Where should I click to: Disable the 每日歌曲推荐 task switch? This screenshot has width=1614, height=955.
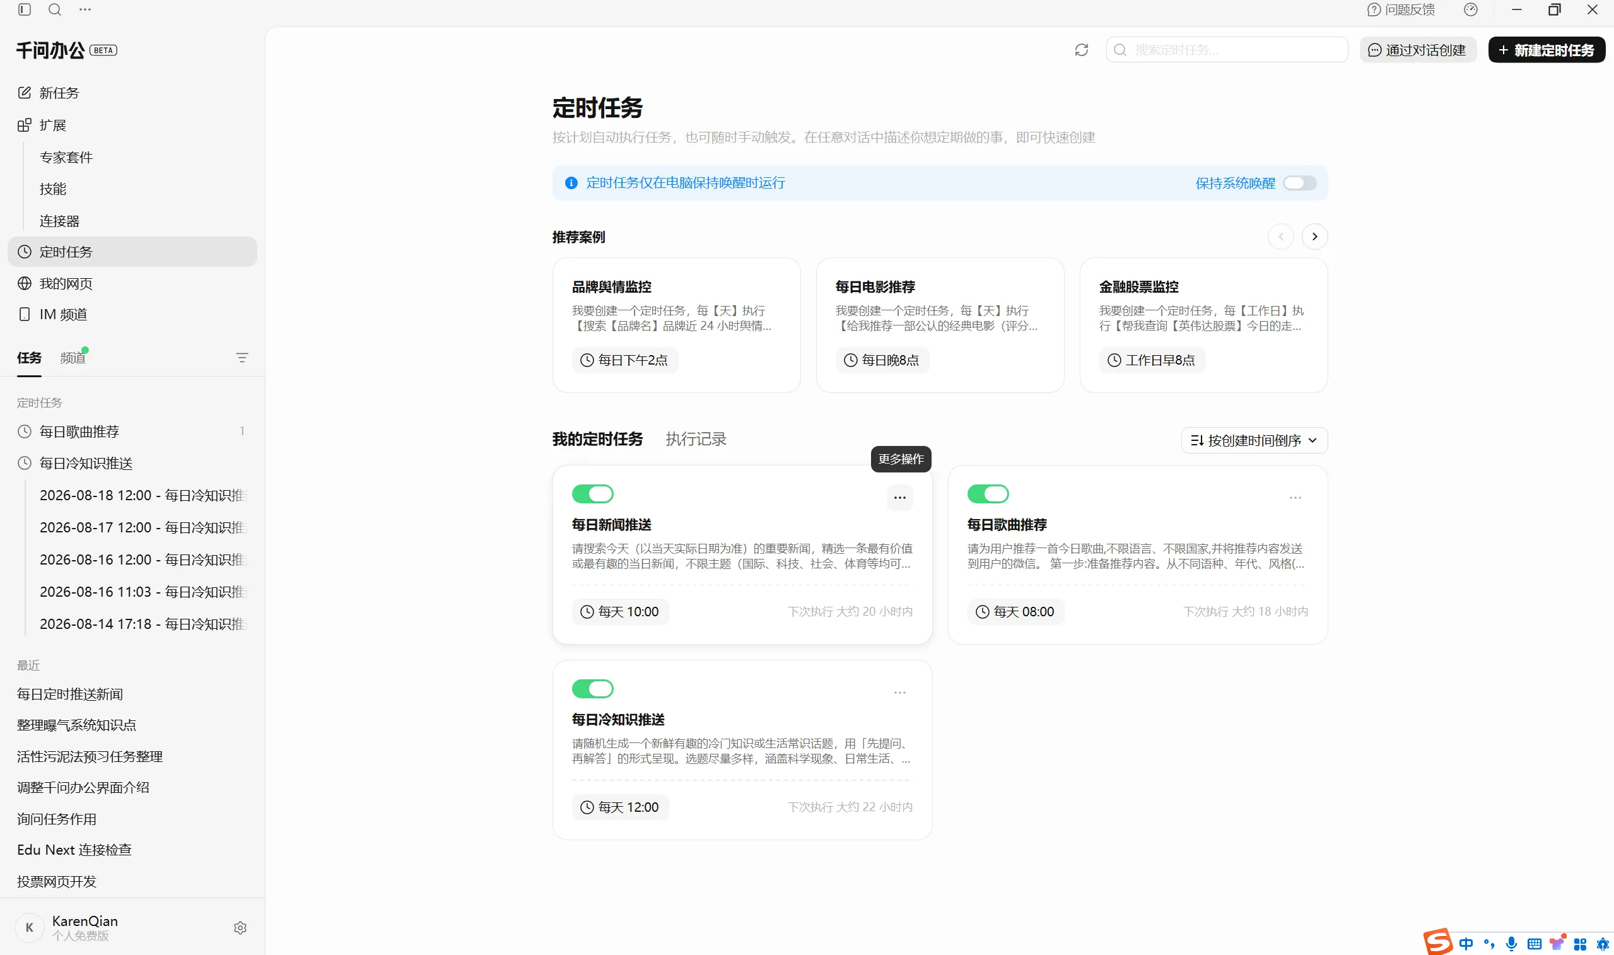pos(988,495)
